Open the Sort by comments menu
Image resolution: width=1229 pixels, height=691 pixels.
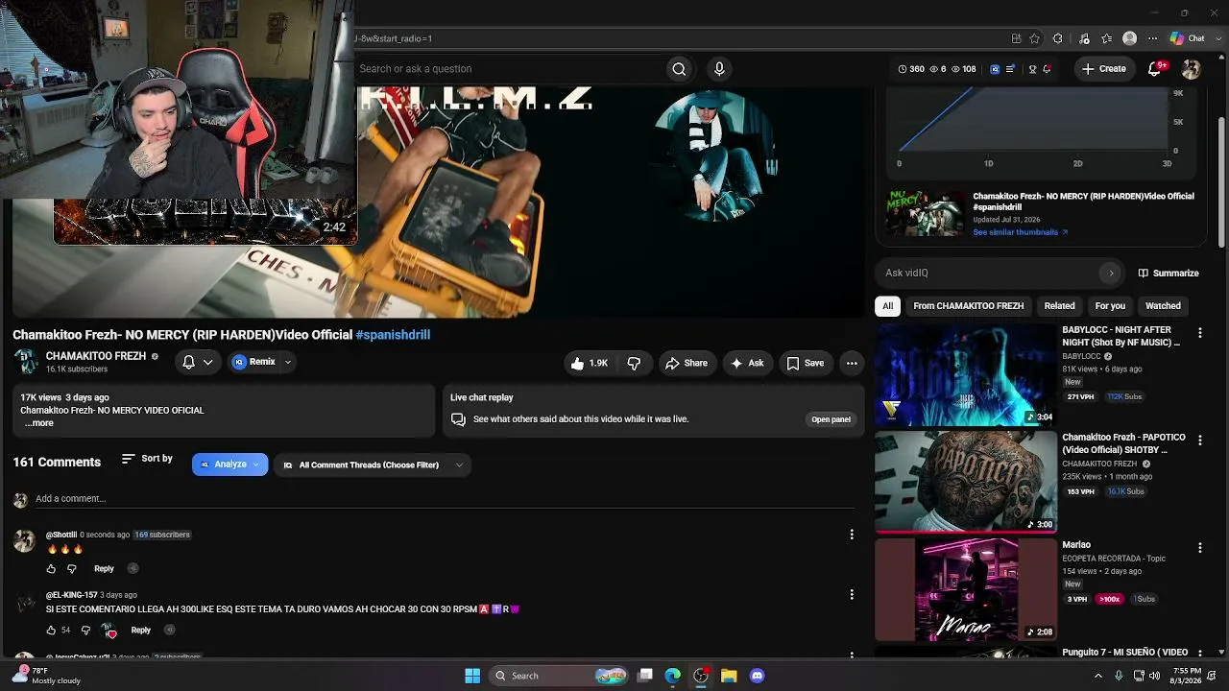[x=147, y=459]
